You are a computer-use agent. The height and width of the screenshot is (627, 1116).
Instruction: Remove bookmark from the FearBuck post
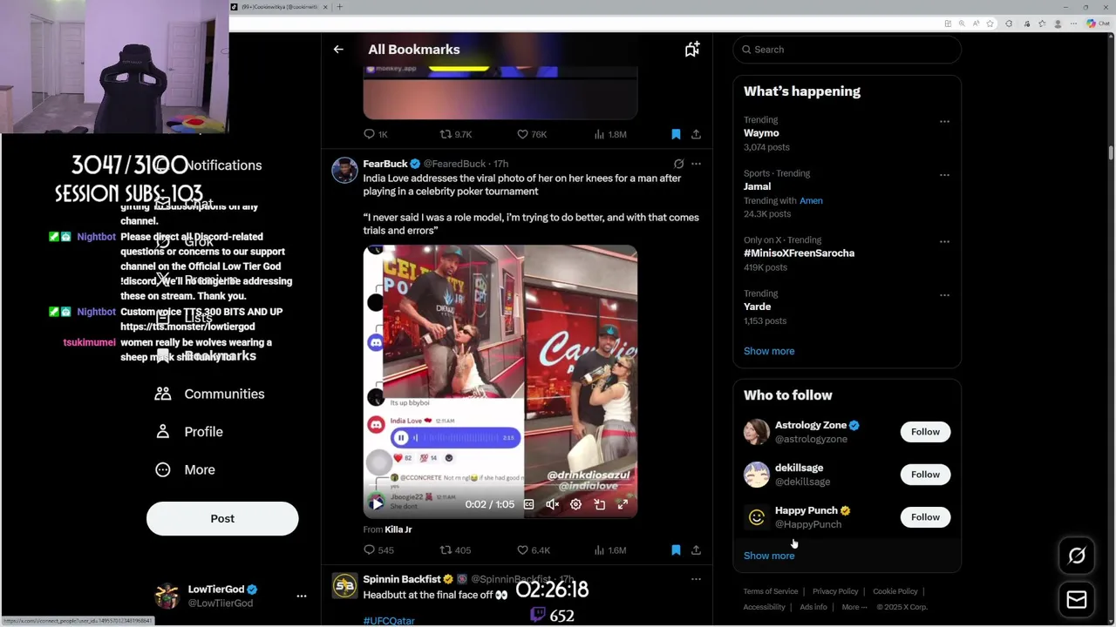pos(676,550)
